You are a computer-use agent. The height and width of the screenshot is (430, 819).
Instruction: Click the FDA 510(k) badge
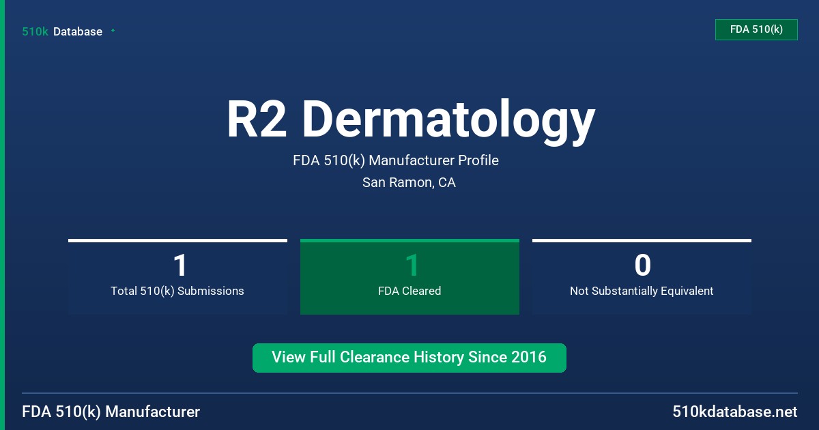point(756,29)
